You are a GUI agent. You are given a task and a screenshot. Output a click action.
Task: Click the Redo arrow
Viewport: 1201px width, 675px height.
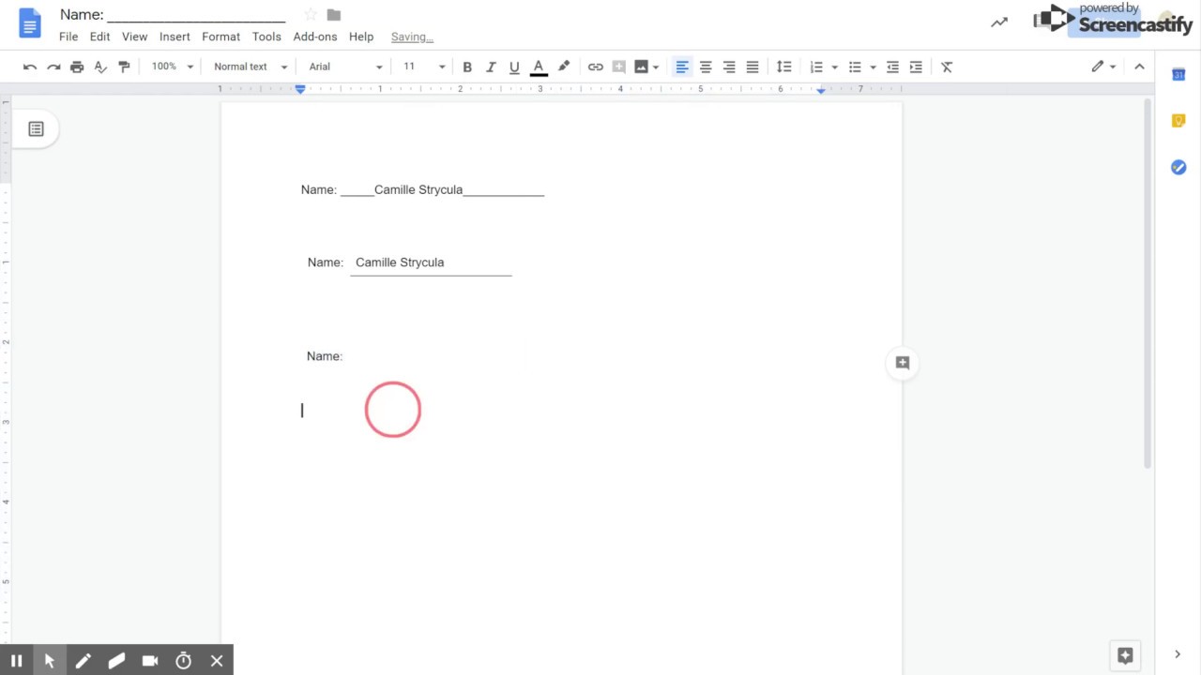coord(53,67)
